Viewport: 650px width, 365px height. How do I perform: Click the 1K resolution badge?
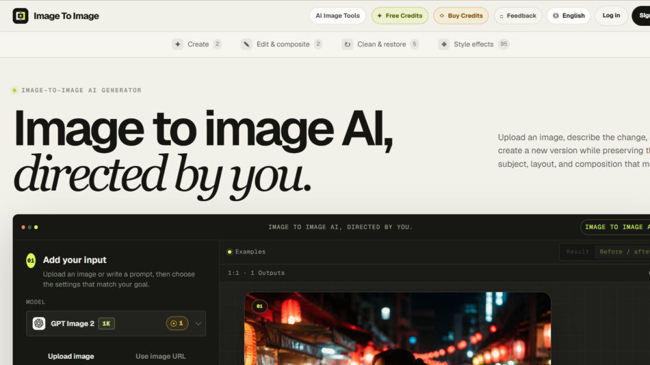point(106,323)
